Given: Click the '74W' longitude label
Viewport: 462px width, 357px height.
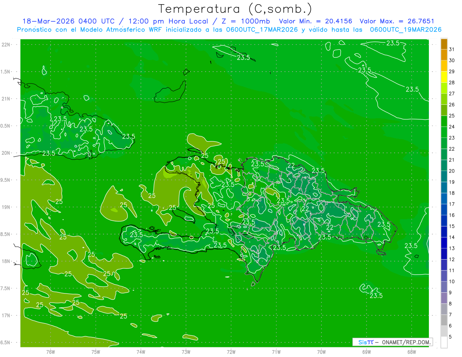Looking at the screenshot, I should tap(141, 352).
